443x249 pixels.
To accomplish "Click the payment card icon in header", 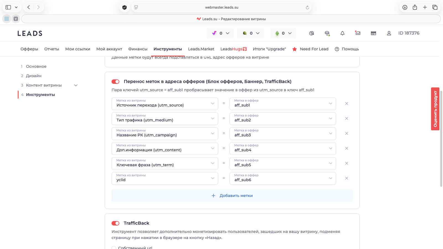I will click(374, 33).
